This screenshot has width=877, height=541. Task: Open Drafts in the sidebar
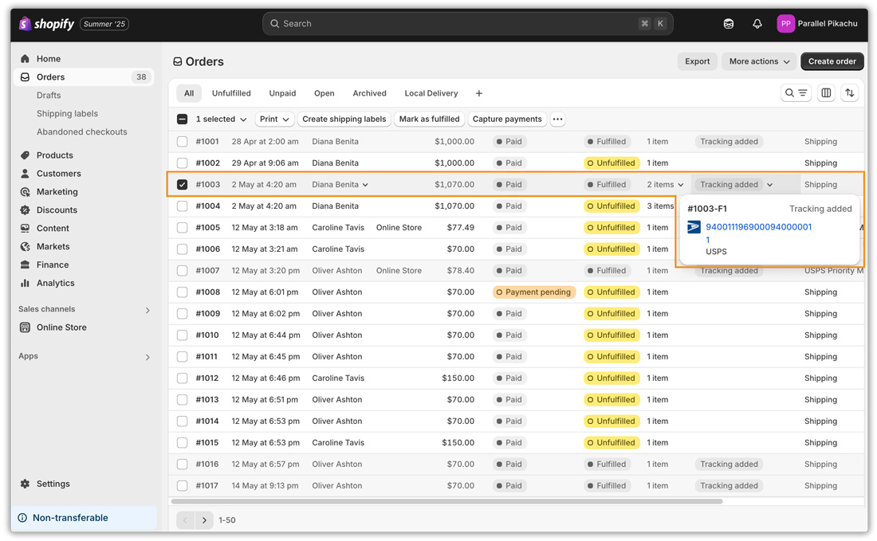pos(49,96)
